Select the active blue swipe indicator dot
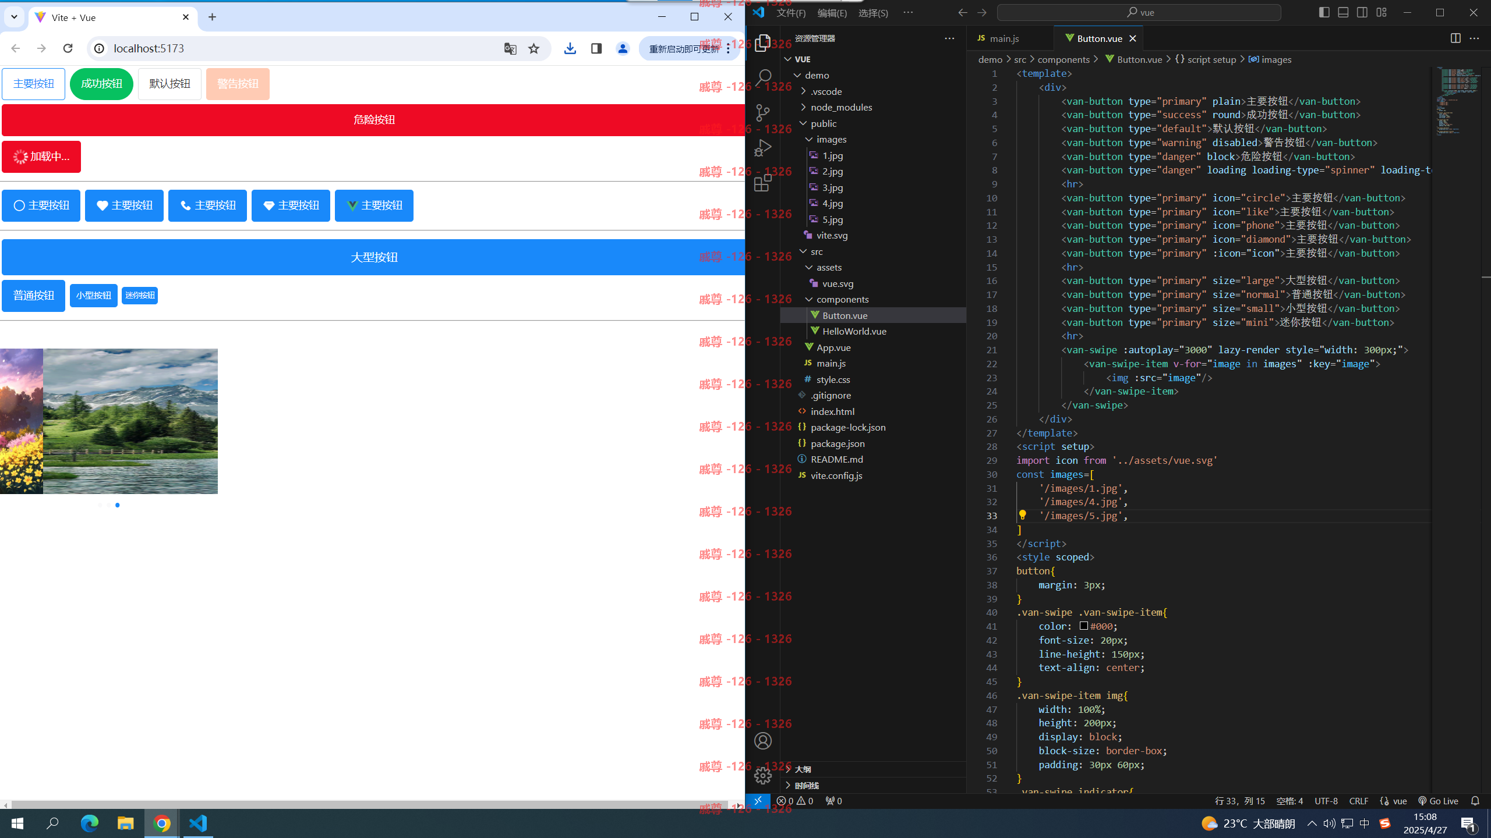1491x838 pixels. pyautogui.click(x=118, y=505)
